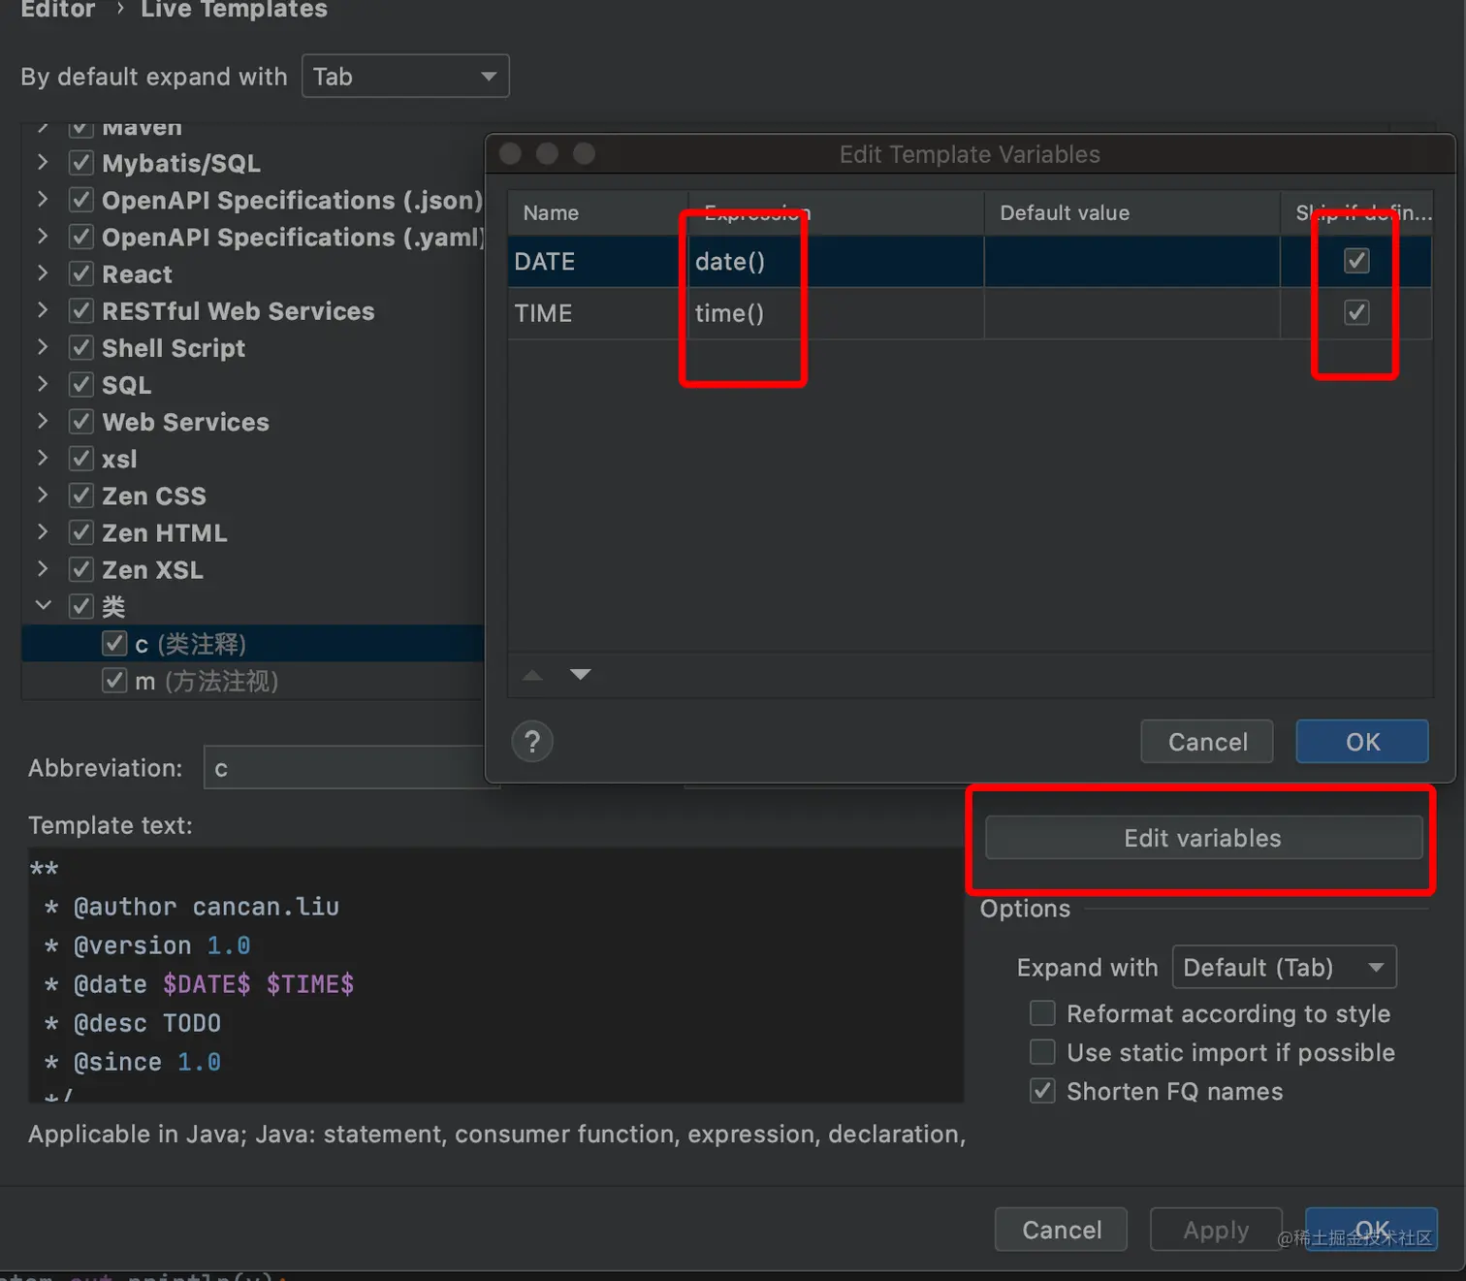Move variable down with the down arrow
This screenshot has width=1466, height=1281.
pos(580,675)
